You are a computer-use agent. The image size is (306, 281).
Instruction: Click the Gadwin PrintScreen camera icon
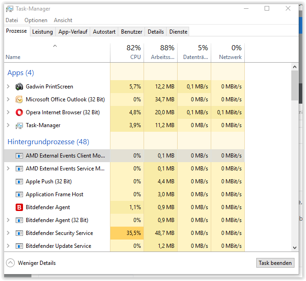click(x=19, y=87)
